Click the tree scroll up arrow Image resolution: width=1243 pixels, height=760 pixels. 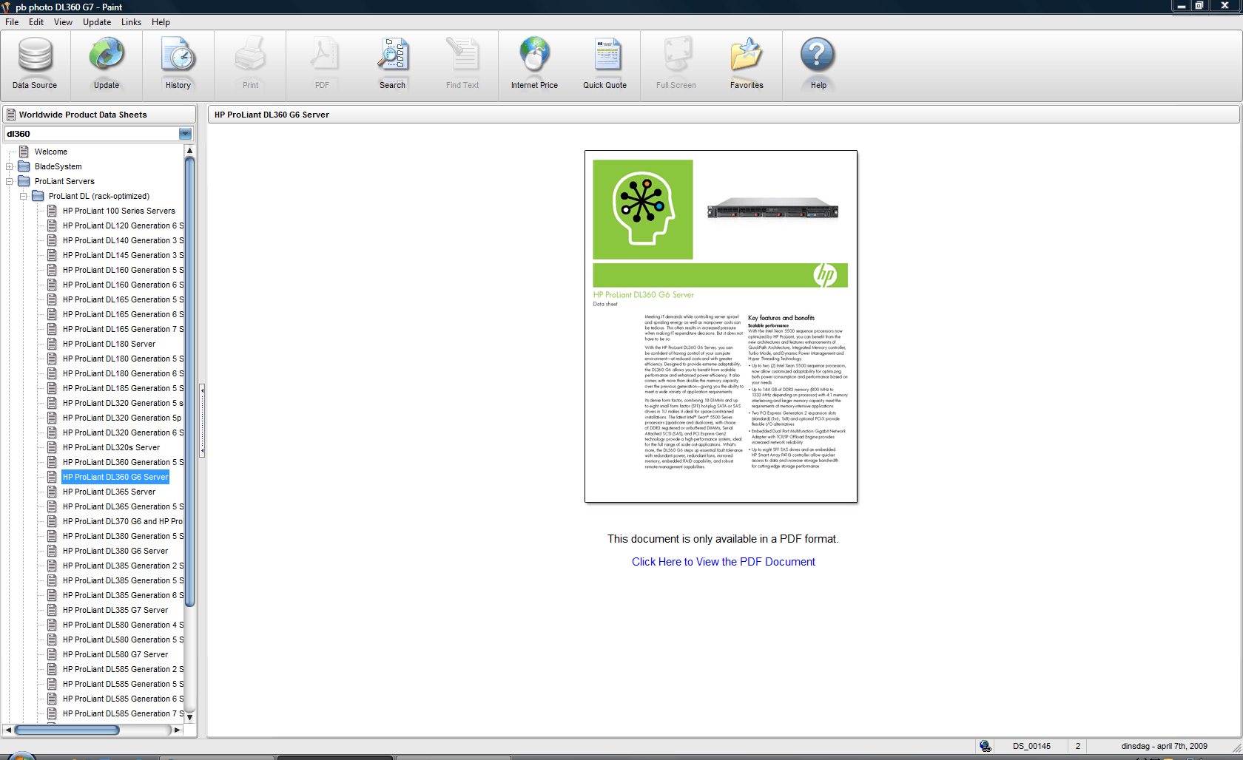click(x=190, y=150)
